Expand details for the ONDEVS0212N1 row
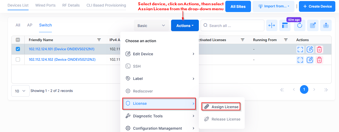The image size is (339, 132). point(300,49)
